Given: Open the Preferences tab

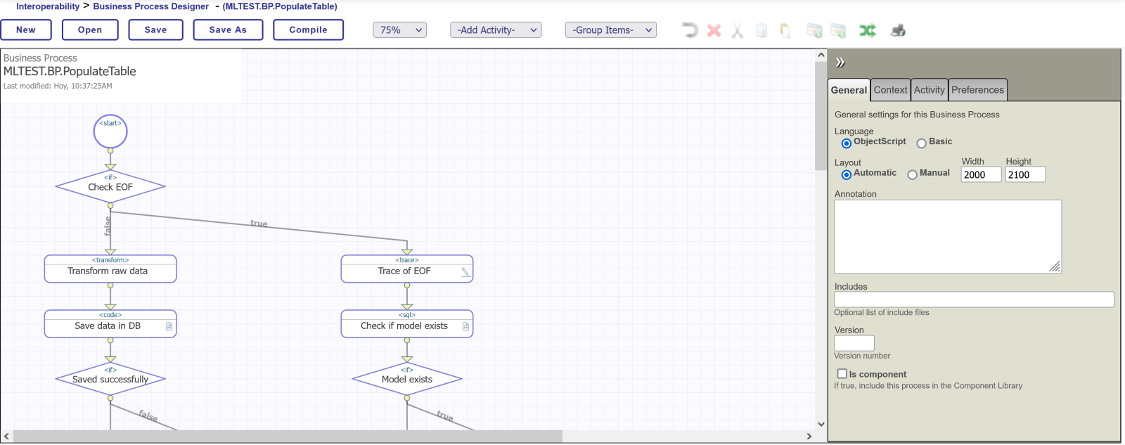Looking at the screenshot, I should point(977,90).
